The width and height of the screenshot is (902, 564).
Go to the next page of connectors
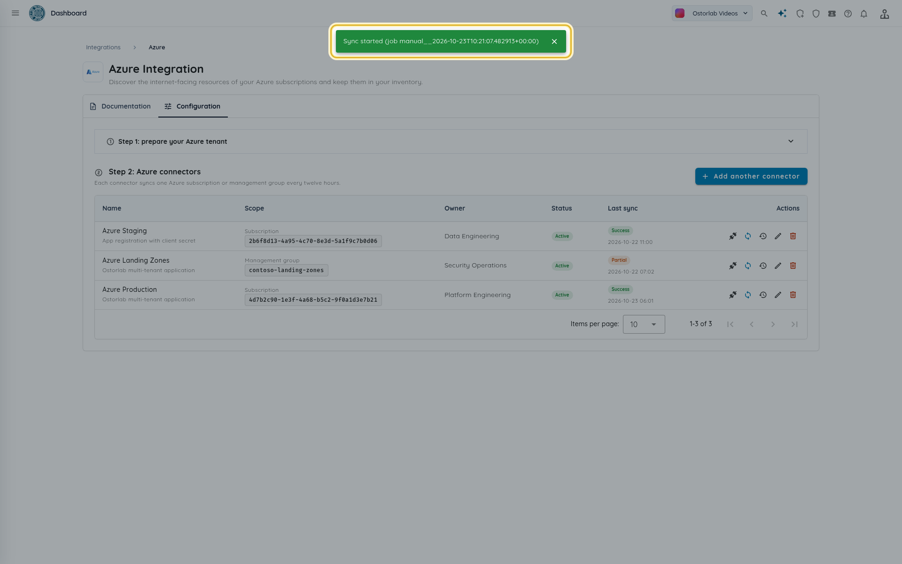pyautogui.click(x=773, y=324)
